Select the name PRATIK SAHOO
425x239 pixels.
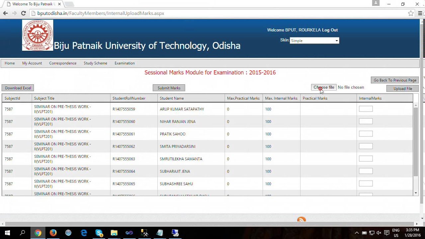(173, 134)
